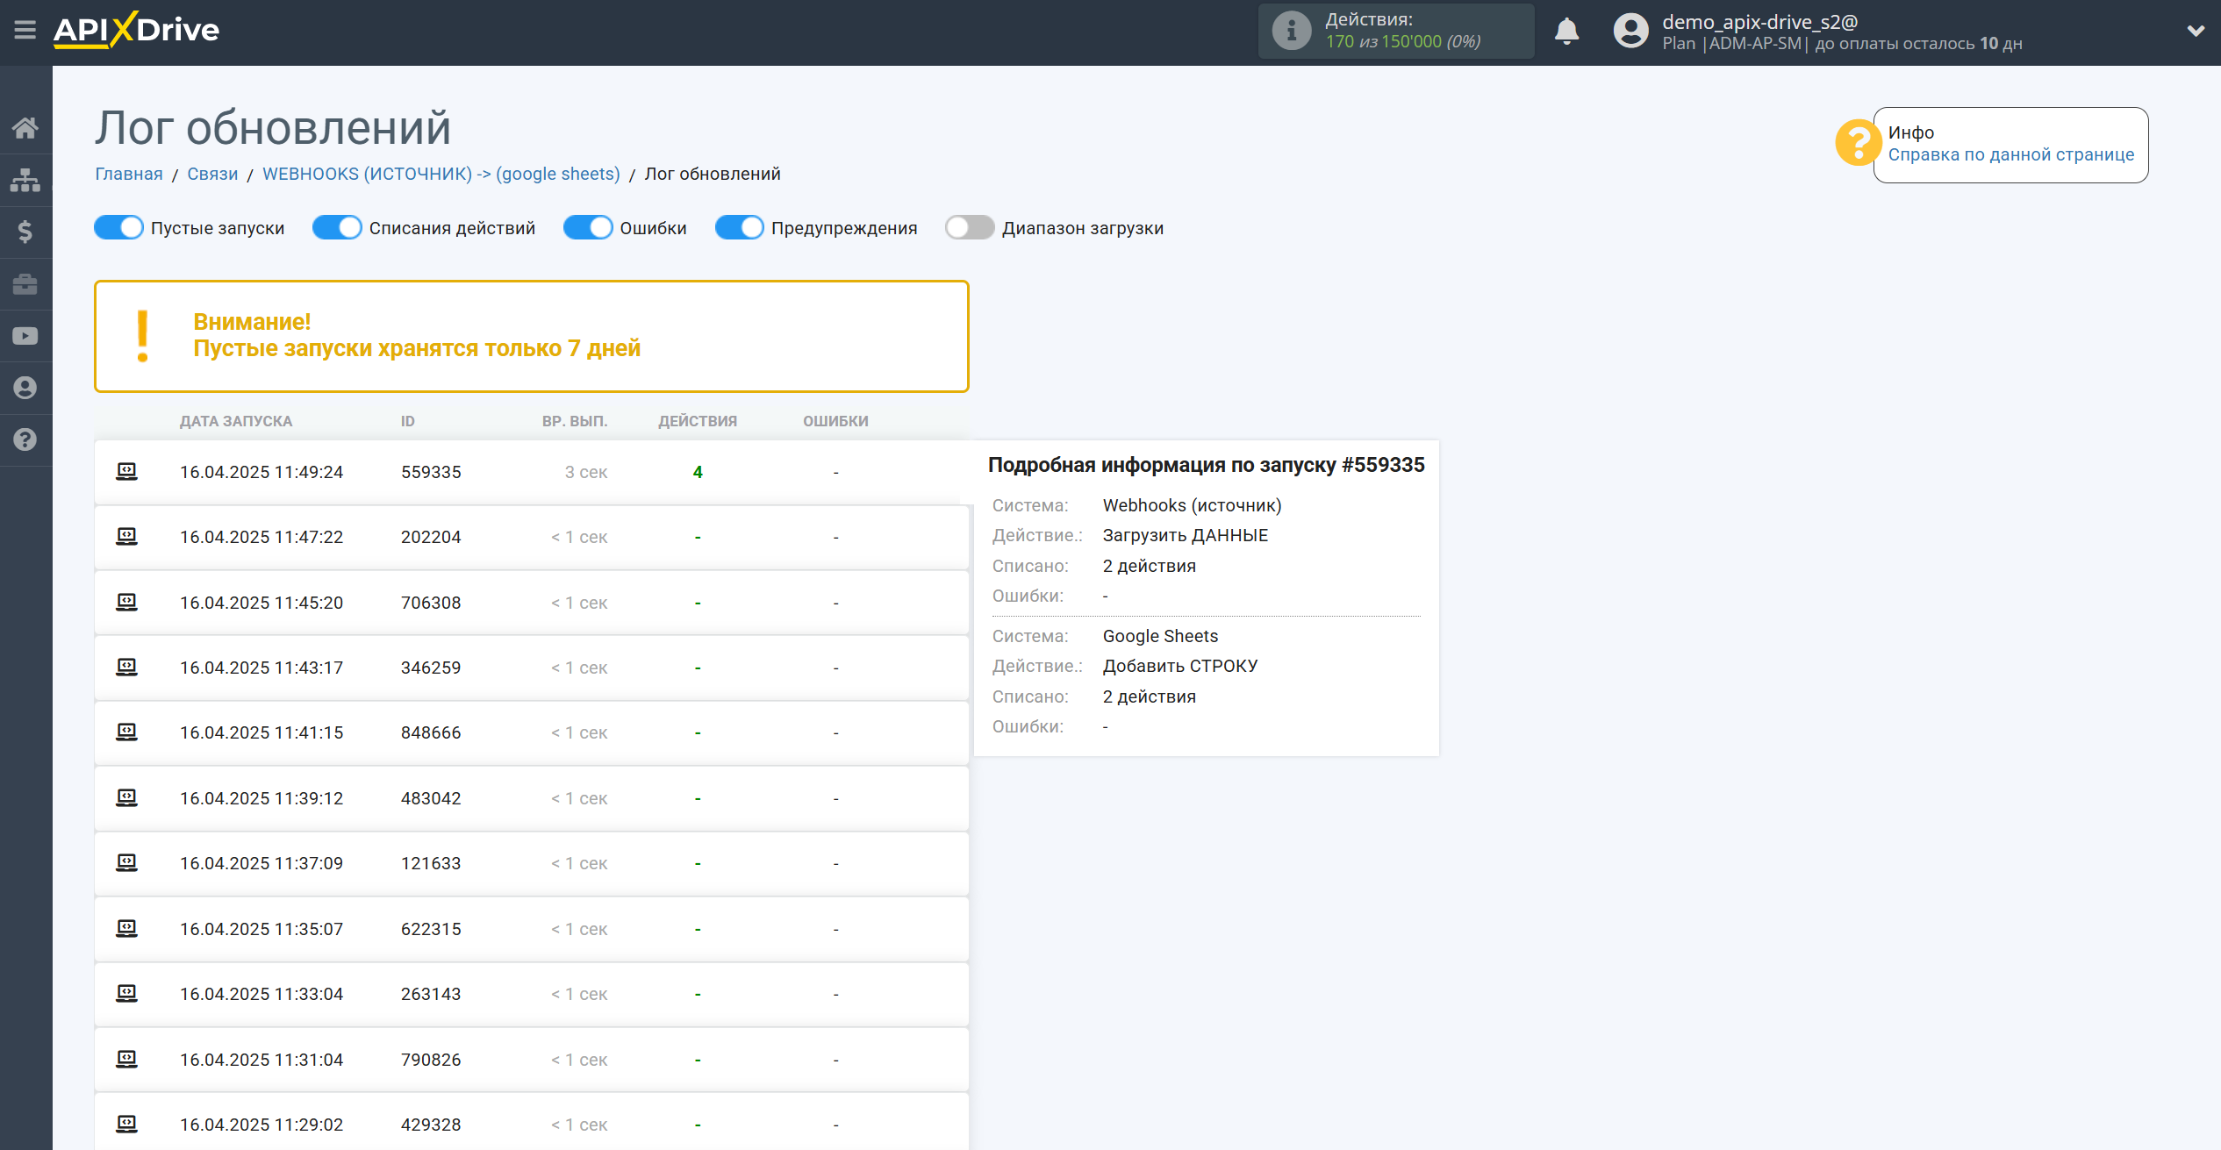Click the run icon for launch 706308
Image resolution: width=2221 pixels, height=1150 pixels.
click(x=127, y=602)
